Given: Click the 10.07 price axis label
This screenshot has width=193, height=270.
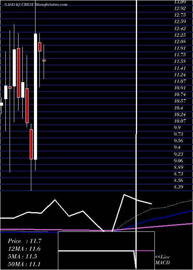Looking at the screenshot, I should 180,121.
